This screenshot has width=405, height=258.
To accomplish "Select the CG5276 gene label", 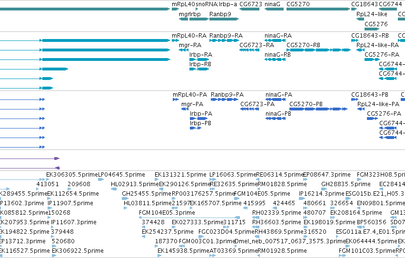I will pos(376,24).
